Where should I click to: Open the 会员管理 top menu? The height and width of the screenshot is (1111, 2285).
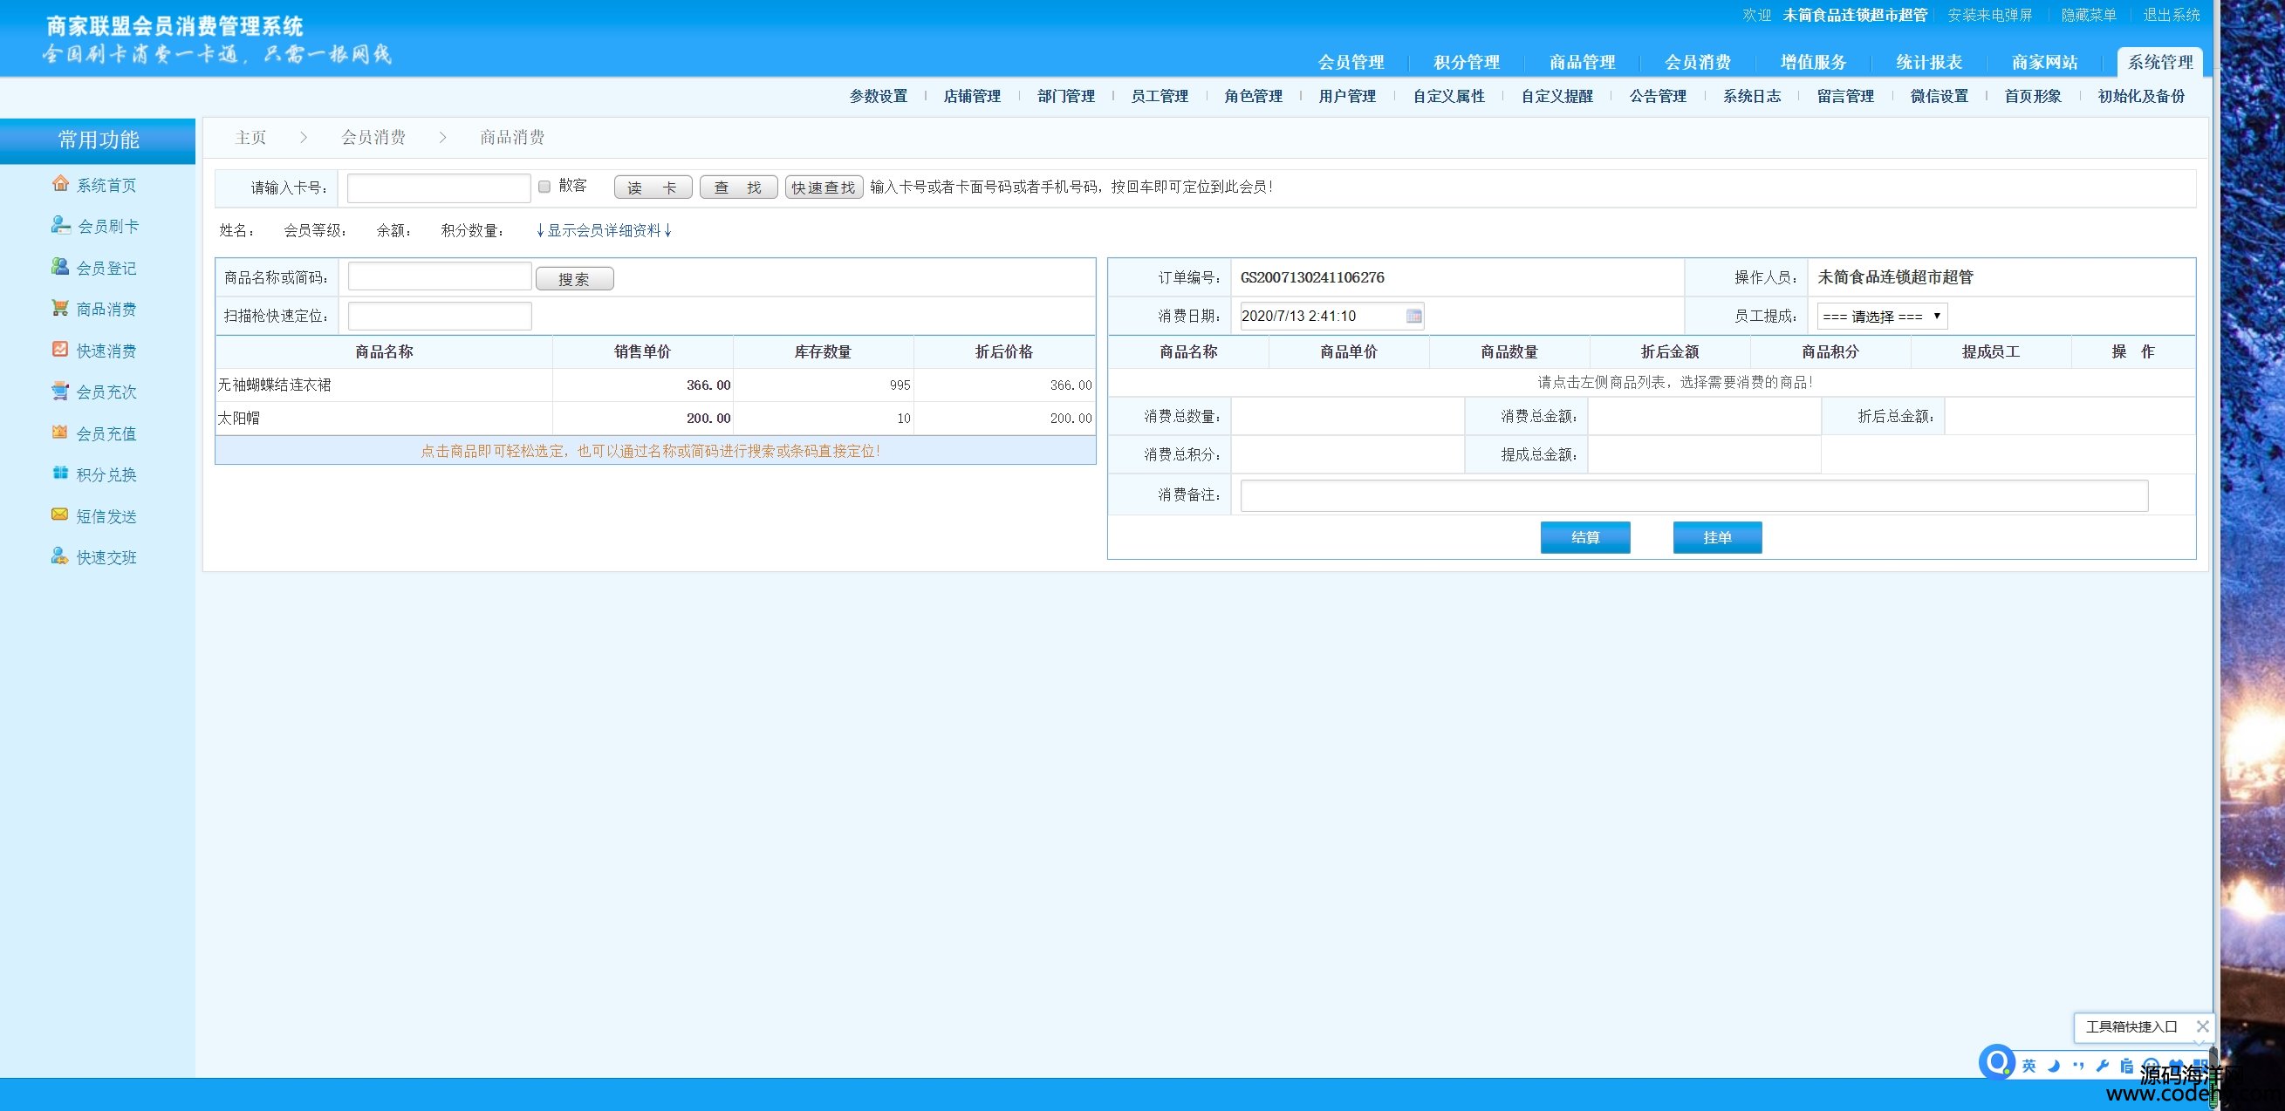[x=1350, y=62]
